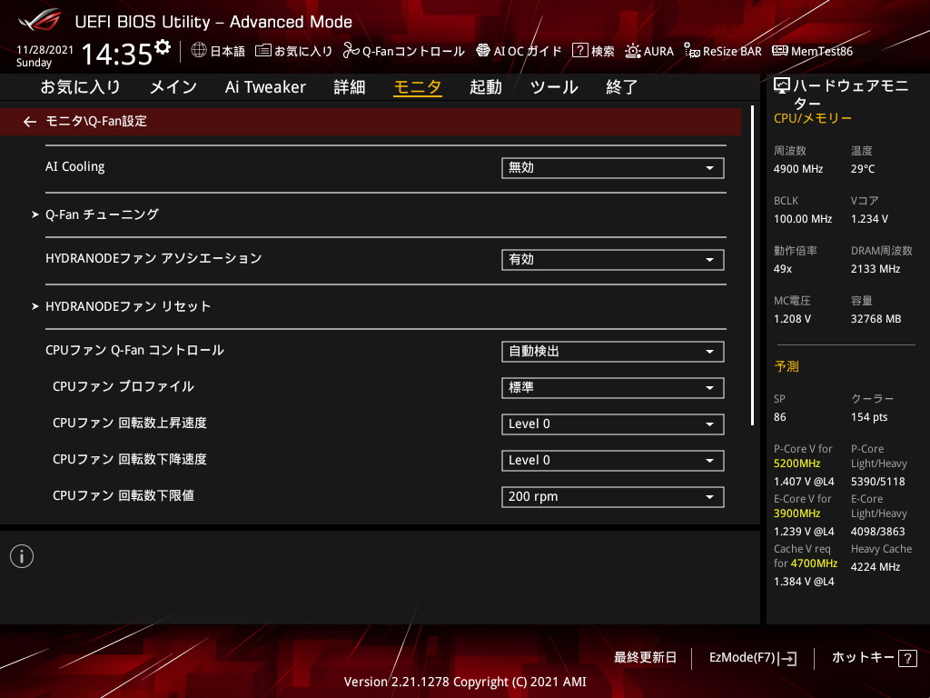930x698 pixels.
Task: Switch to the 起動 tab
Action: point(485,87)
